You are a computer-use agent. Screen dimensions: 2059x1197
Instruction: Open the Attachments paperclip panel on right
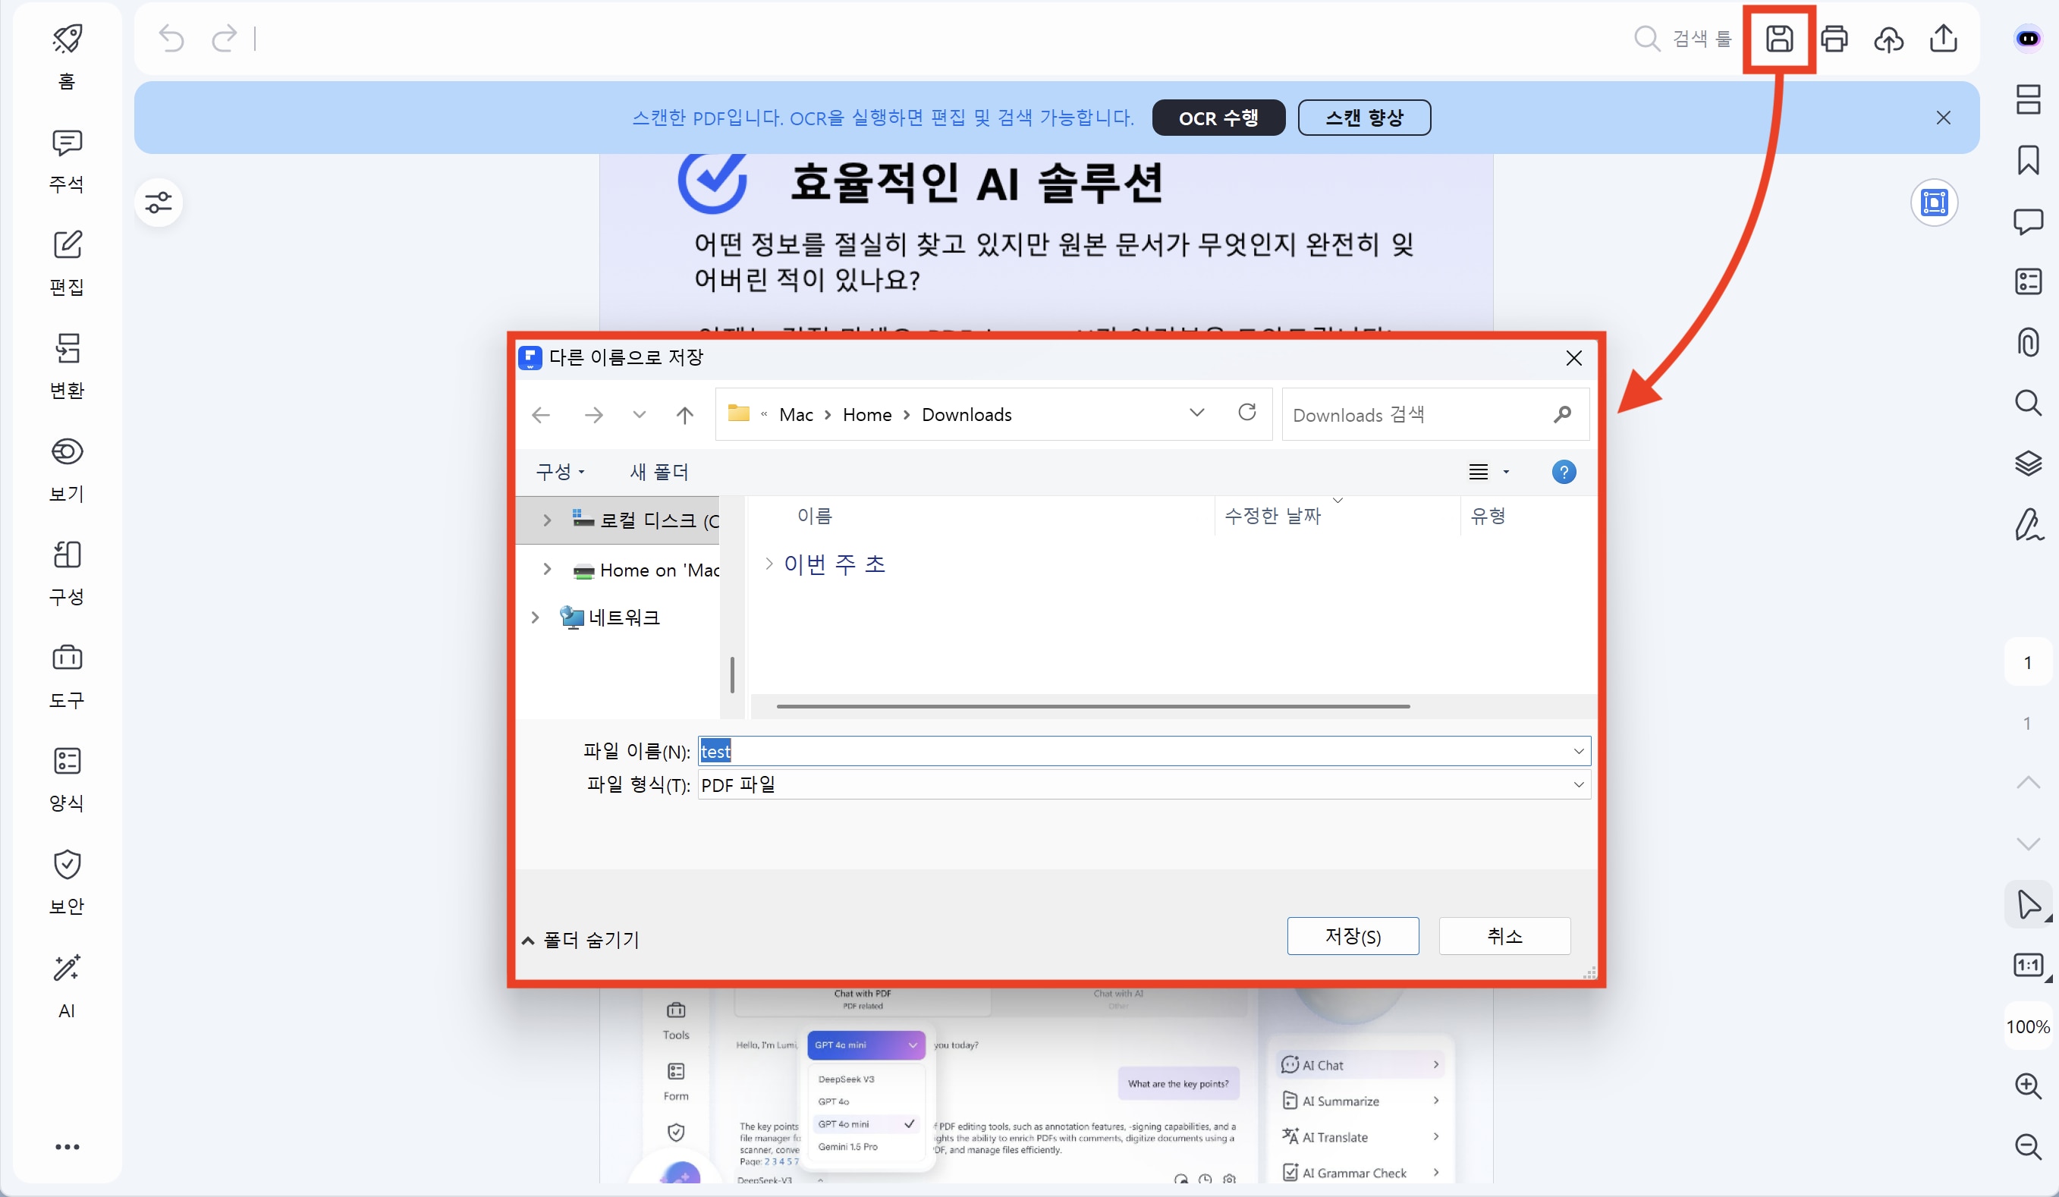point(2029,342)
